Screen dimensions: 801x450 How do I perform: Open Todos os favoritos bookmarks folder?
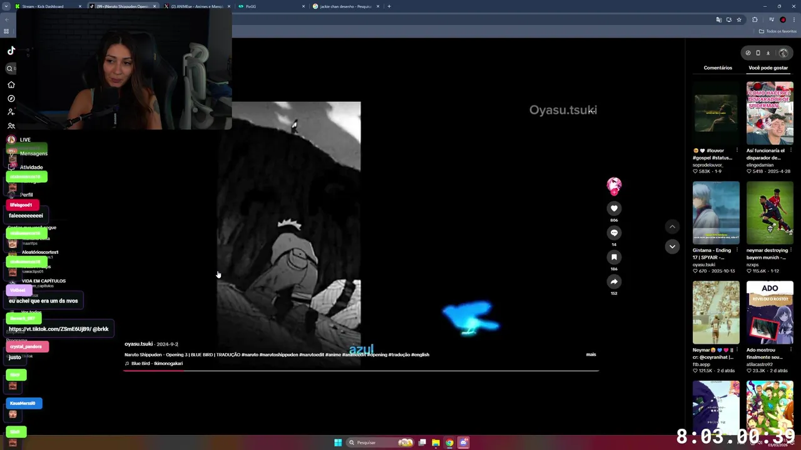pos(778,31)
